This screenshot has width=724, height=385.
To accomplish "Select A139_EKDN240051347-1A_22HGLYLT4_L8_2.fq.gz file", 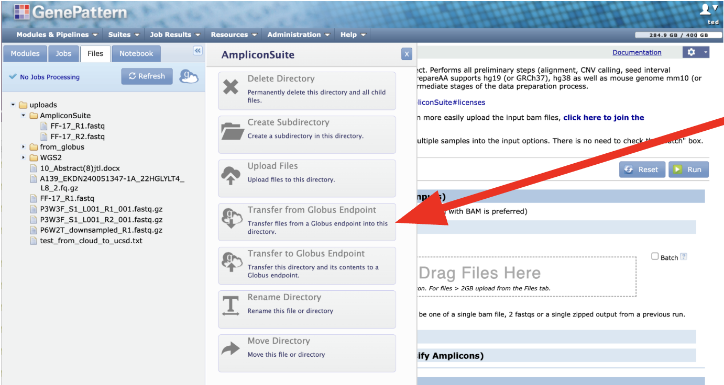I will point(112,183).
